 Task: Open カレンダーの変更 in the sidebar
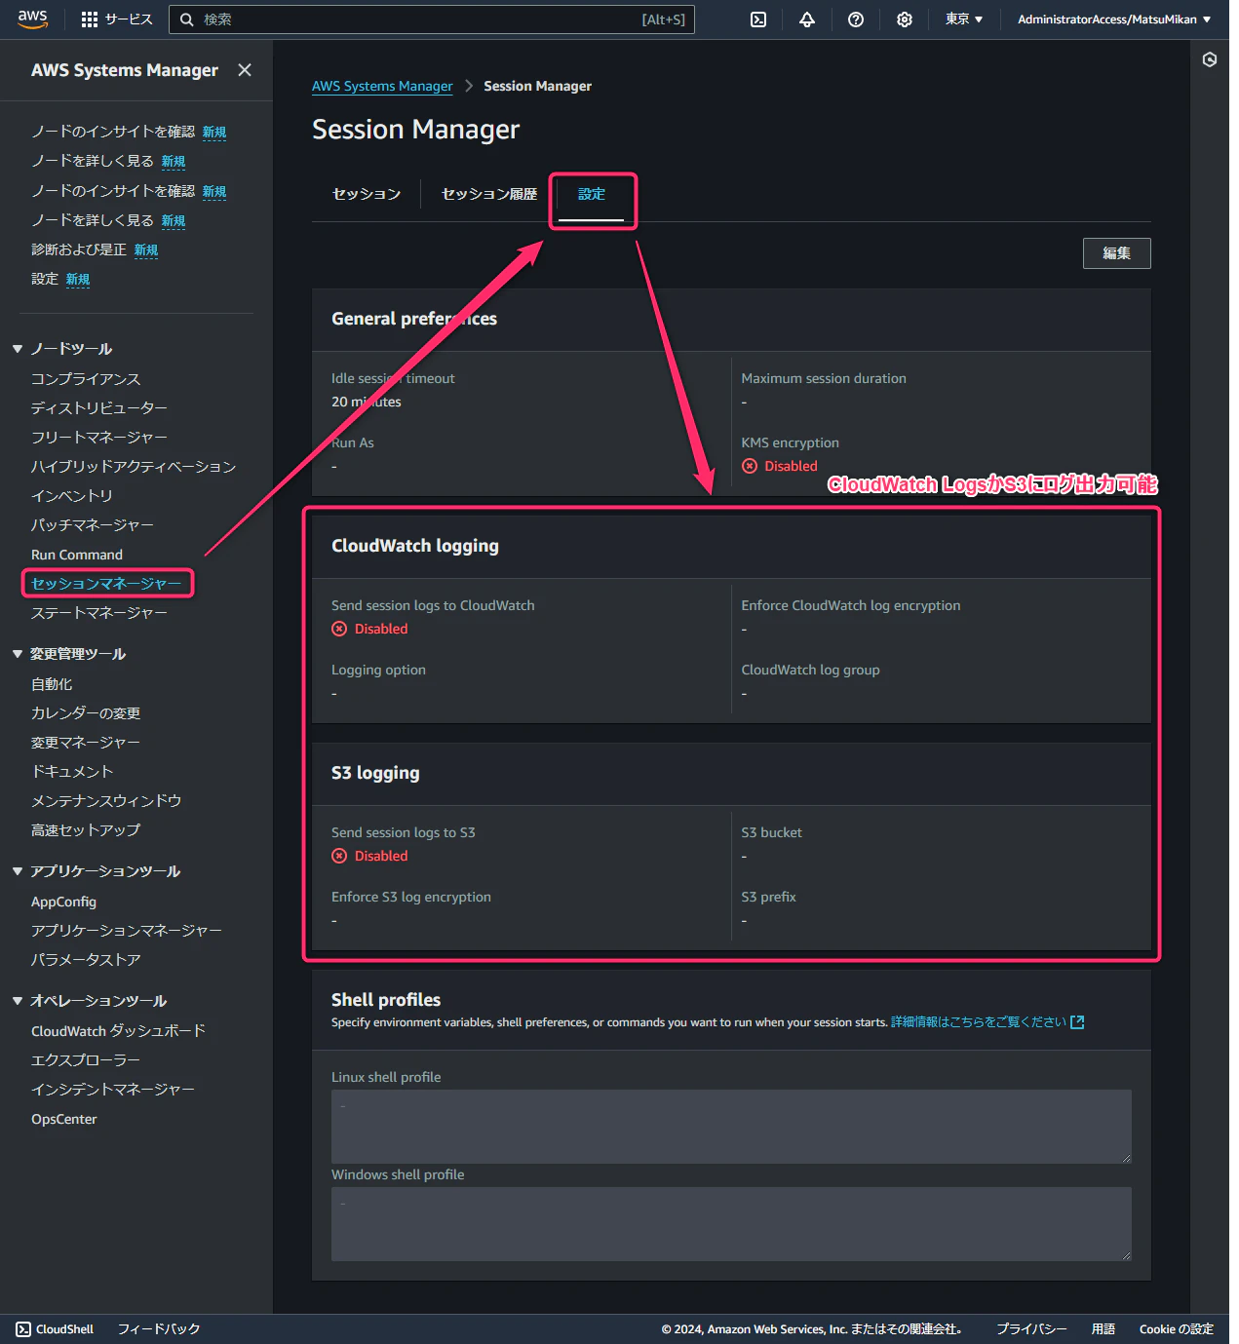point(86,713)
